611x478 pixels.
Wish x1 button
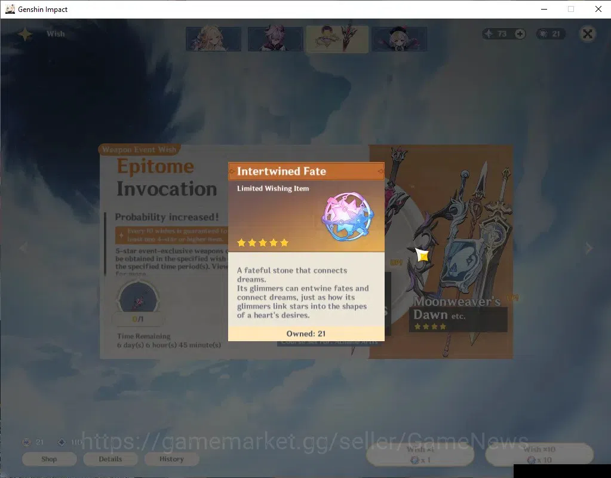pyautogui.click(x=420, y=454)
